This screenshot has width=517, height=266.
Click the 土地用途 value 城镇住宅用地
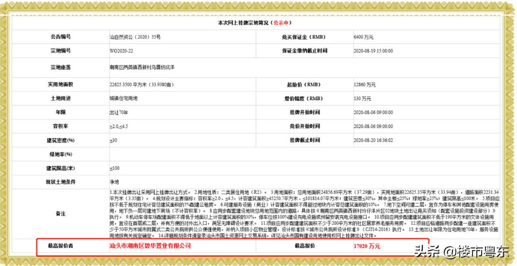[x=123, y=99]
